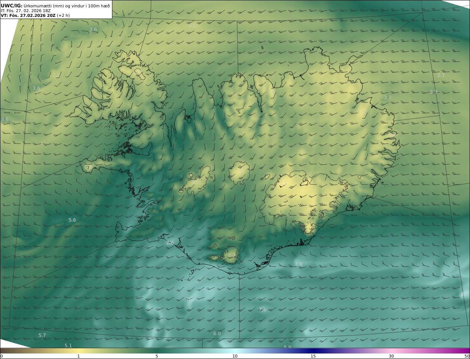470x359 pixels.
Task: Click the 2.1 value label on the map
Action: click(192, 26)
